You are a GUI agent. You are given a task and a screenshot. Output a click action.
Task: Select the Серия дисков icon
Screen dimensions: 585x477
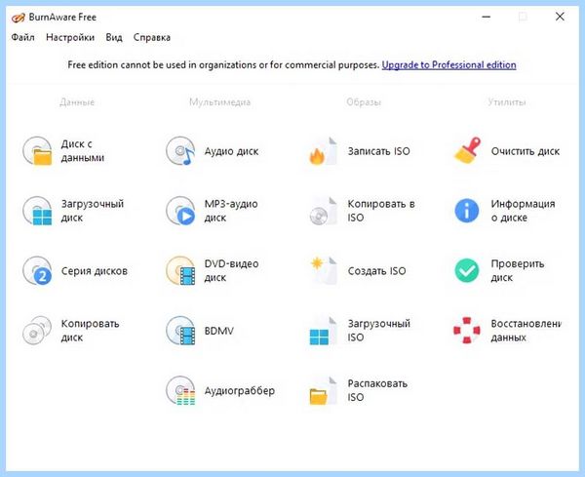pos(37,270)
